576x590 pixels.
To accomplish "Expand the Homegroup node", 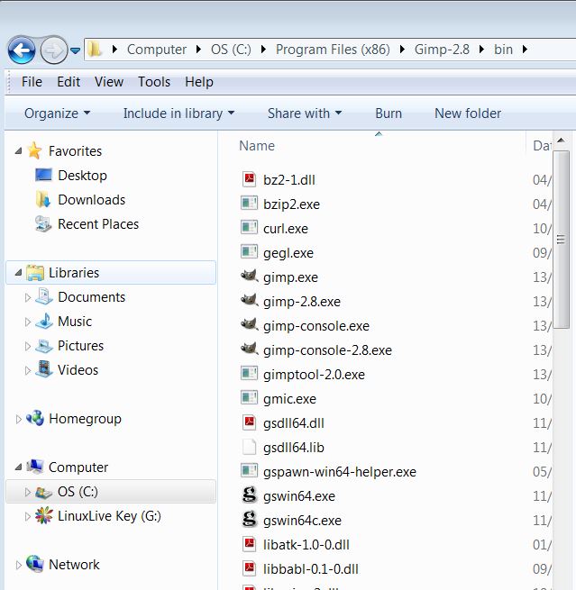I will click(x=18, y=419).
